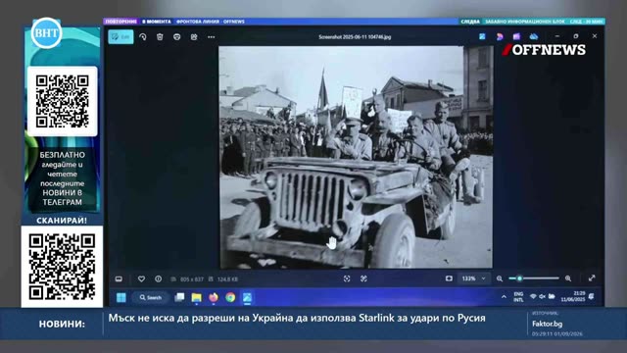Click the zoom out magnifier icon

[500, 278]
